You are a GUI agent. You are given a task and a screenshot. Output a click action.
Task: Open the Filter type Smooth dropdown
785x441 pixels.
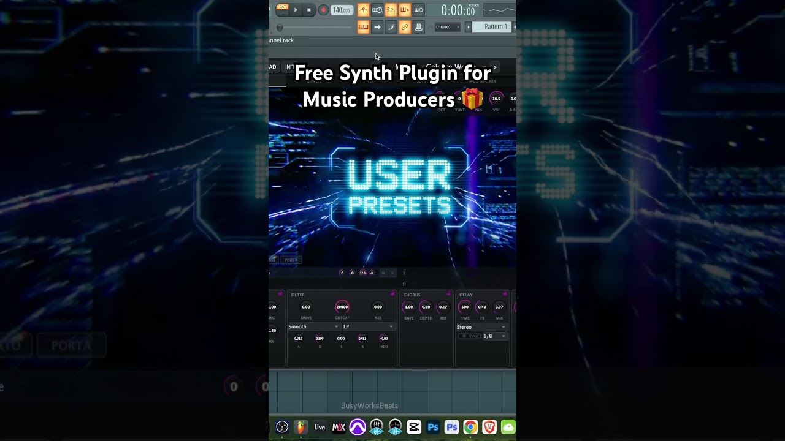(x=313, y=327)
